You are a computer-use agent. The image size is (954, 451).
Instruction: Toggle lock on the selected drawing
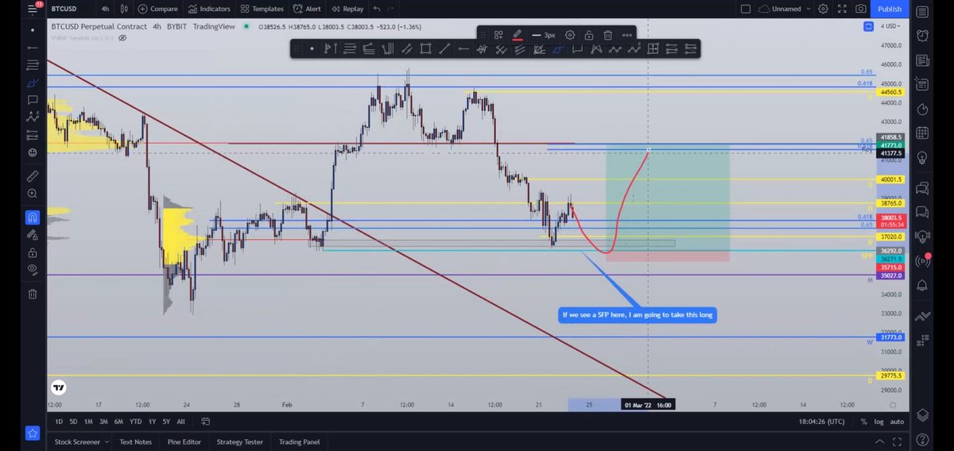588,35
